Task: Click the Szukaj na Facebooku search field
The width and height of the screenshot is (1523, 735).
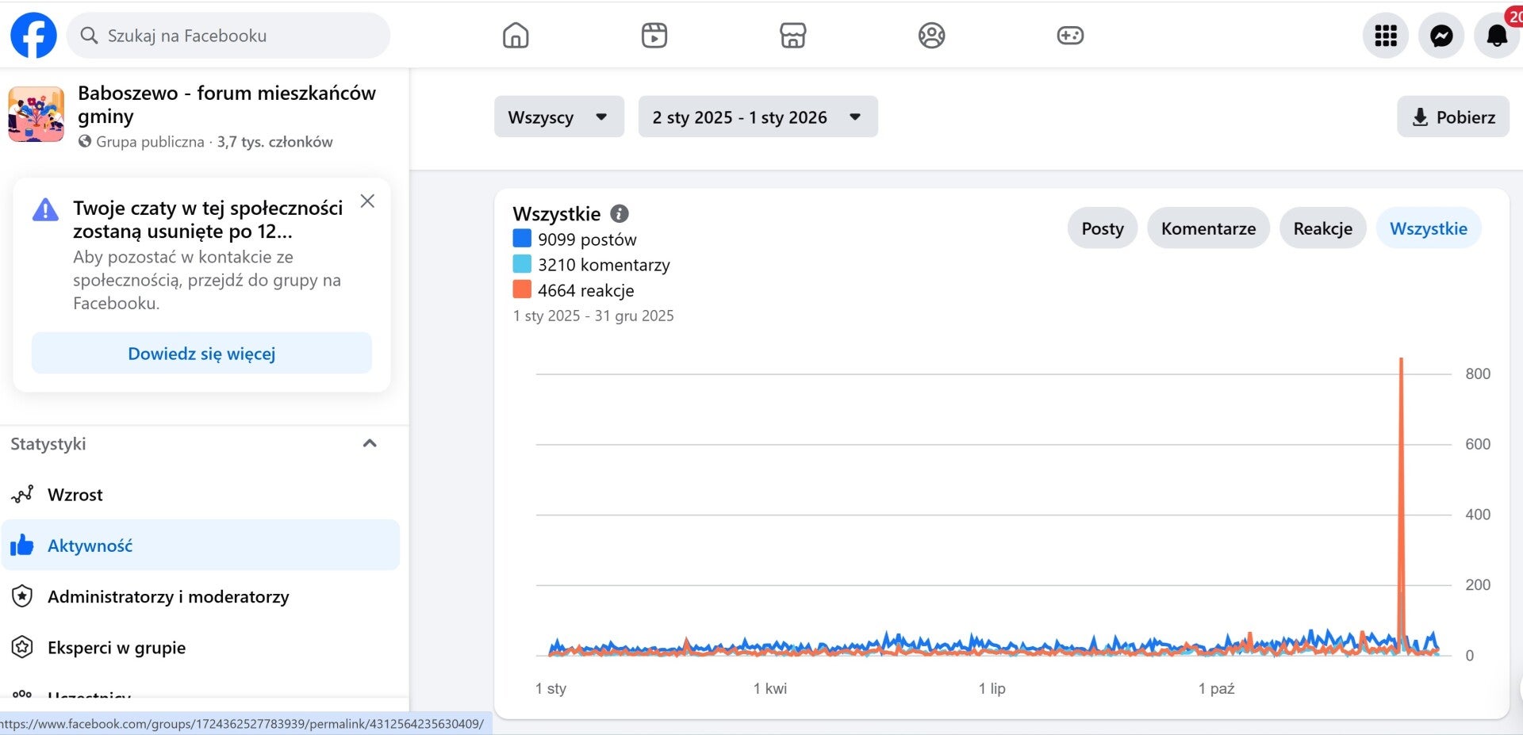Action: [x=238, y=36]
